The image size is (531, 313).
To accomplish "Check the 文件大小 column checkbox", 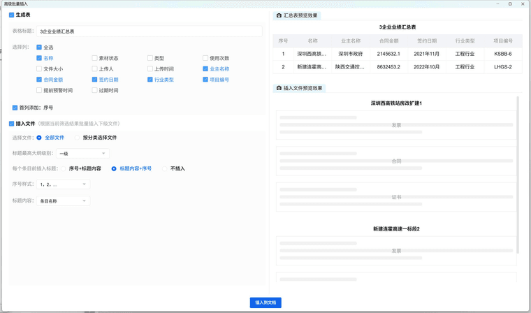I will (x=39, y=68).
